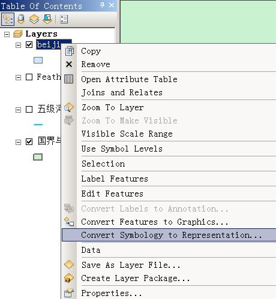Collapse the Layers data frame tree

[x=7, y=34]
